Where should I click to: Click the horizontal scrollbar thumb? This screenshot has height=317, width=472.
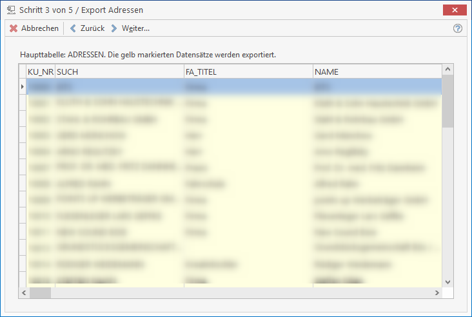pos(40,293)
